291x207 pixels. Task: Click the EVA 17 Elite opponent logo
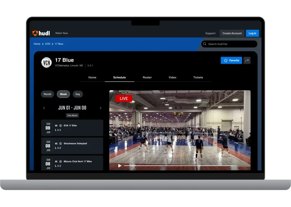point(60,125)
